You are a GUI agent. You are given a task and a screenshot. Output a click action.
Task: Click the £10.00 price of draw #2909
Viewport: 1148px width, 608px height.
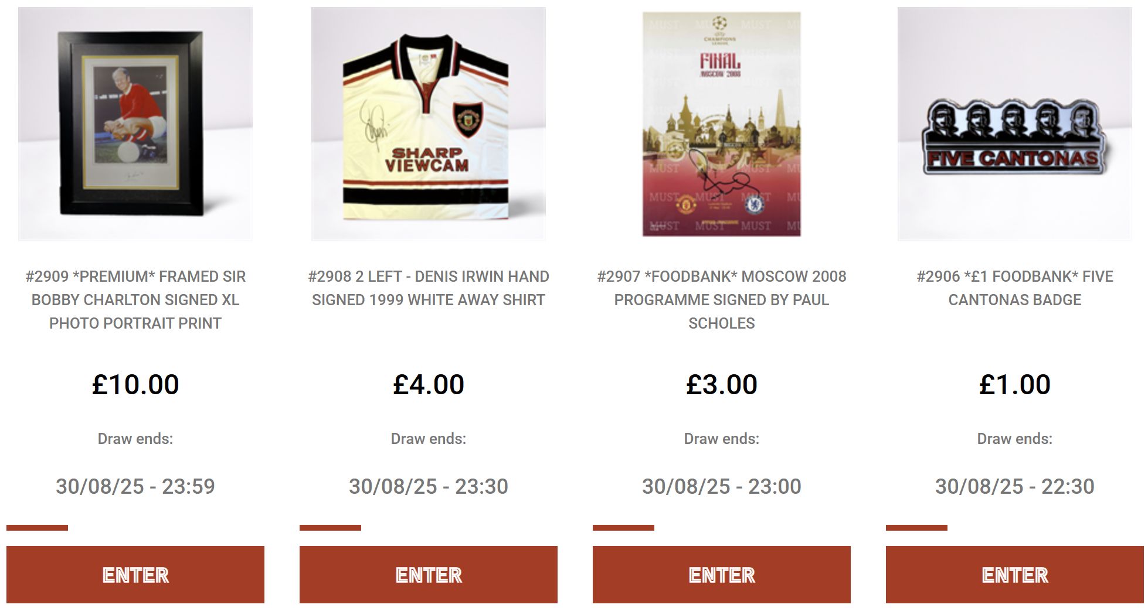(135, 385)
